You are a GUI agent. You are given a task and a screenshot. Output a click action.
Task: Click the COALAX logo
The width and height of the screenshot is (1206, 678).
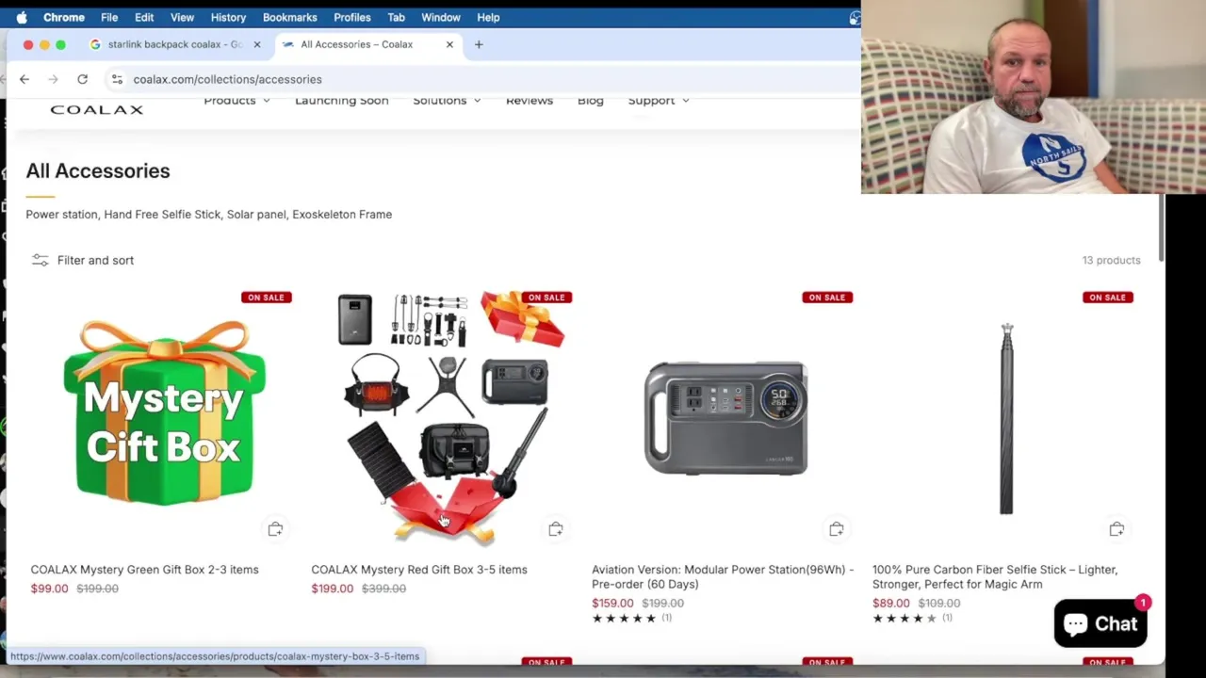click(96, 109)
